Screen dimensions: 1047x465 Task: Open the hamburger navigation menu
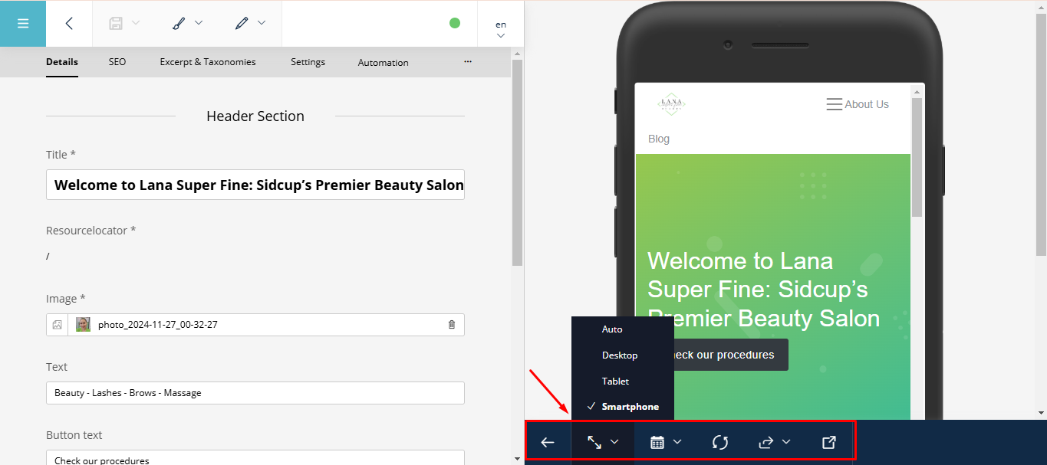tap(23, 24)
